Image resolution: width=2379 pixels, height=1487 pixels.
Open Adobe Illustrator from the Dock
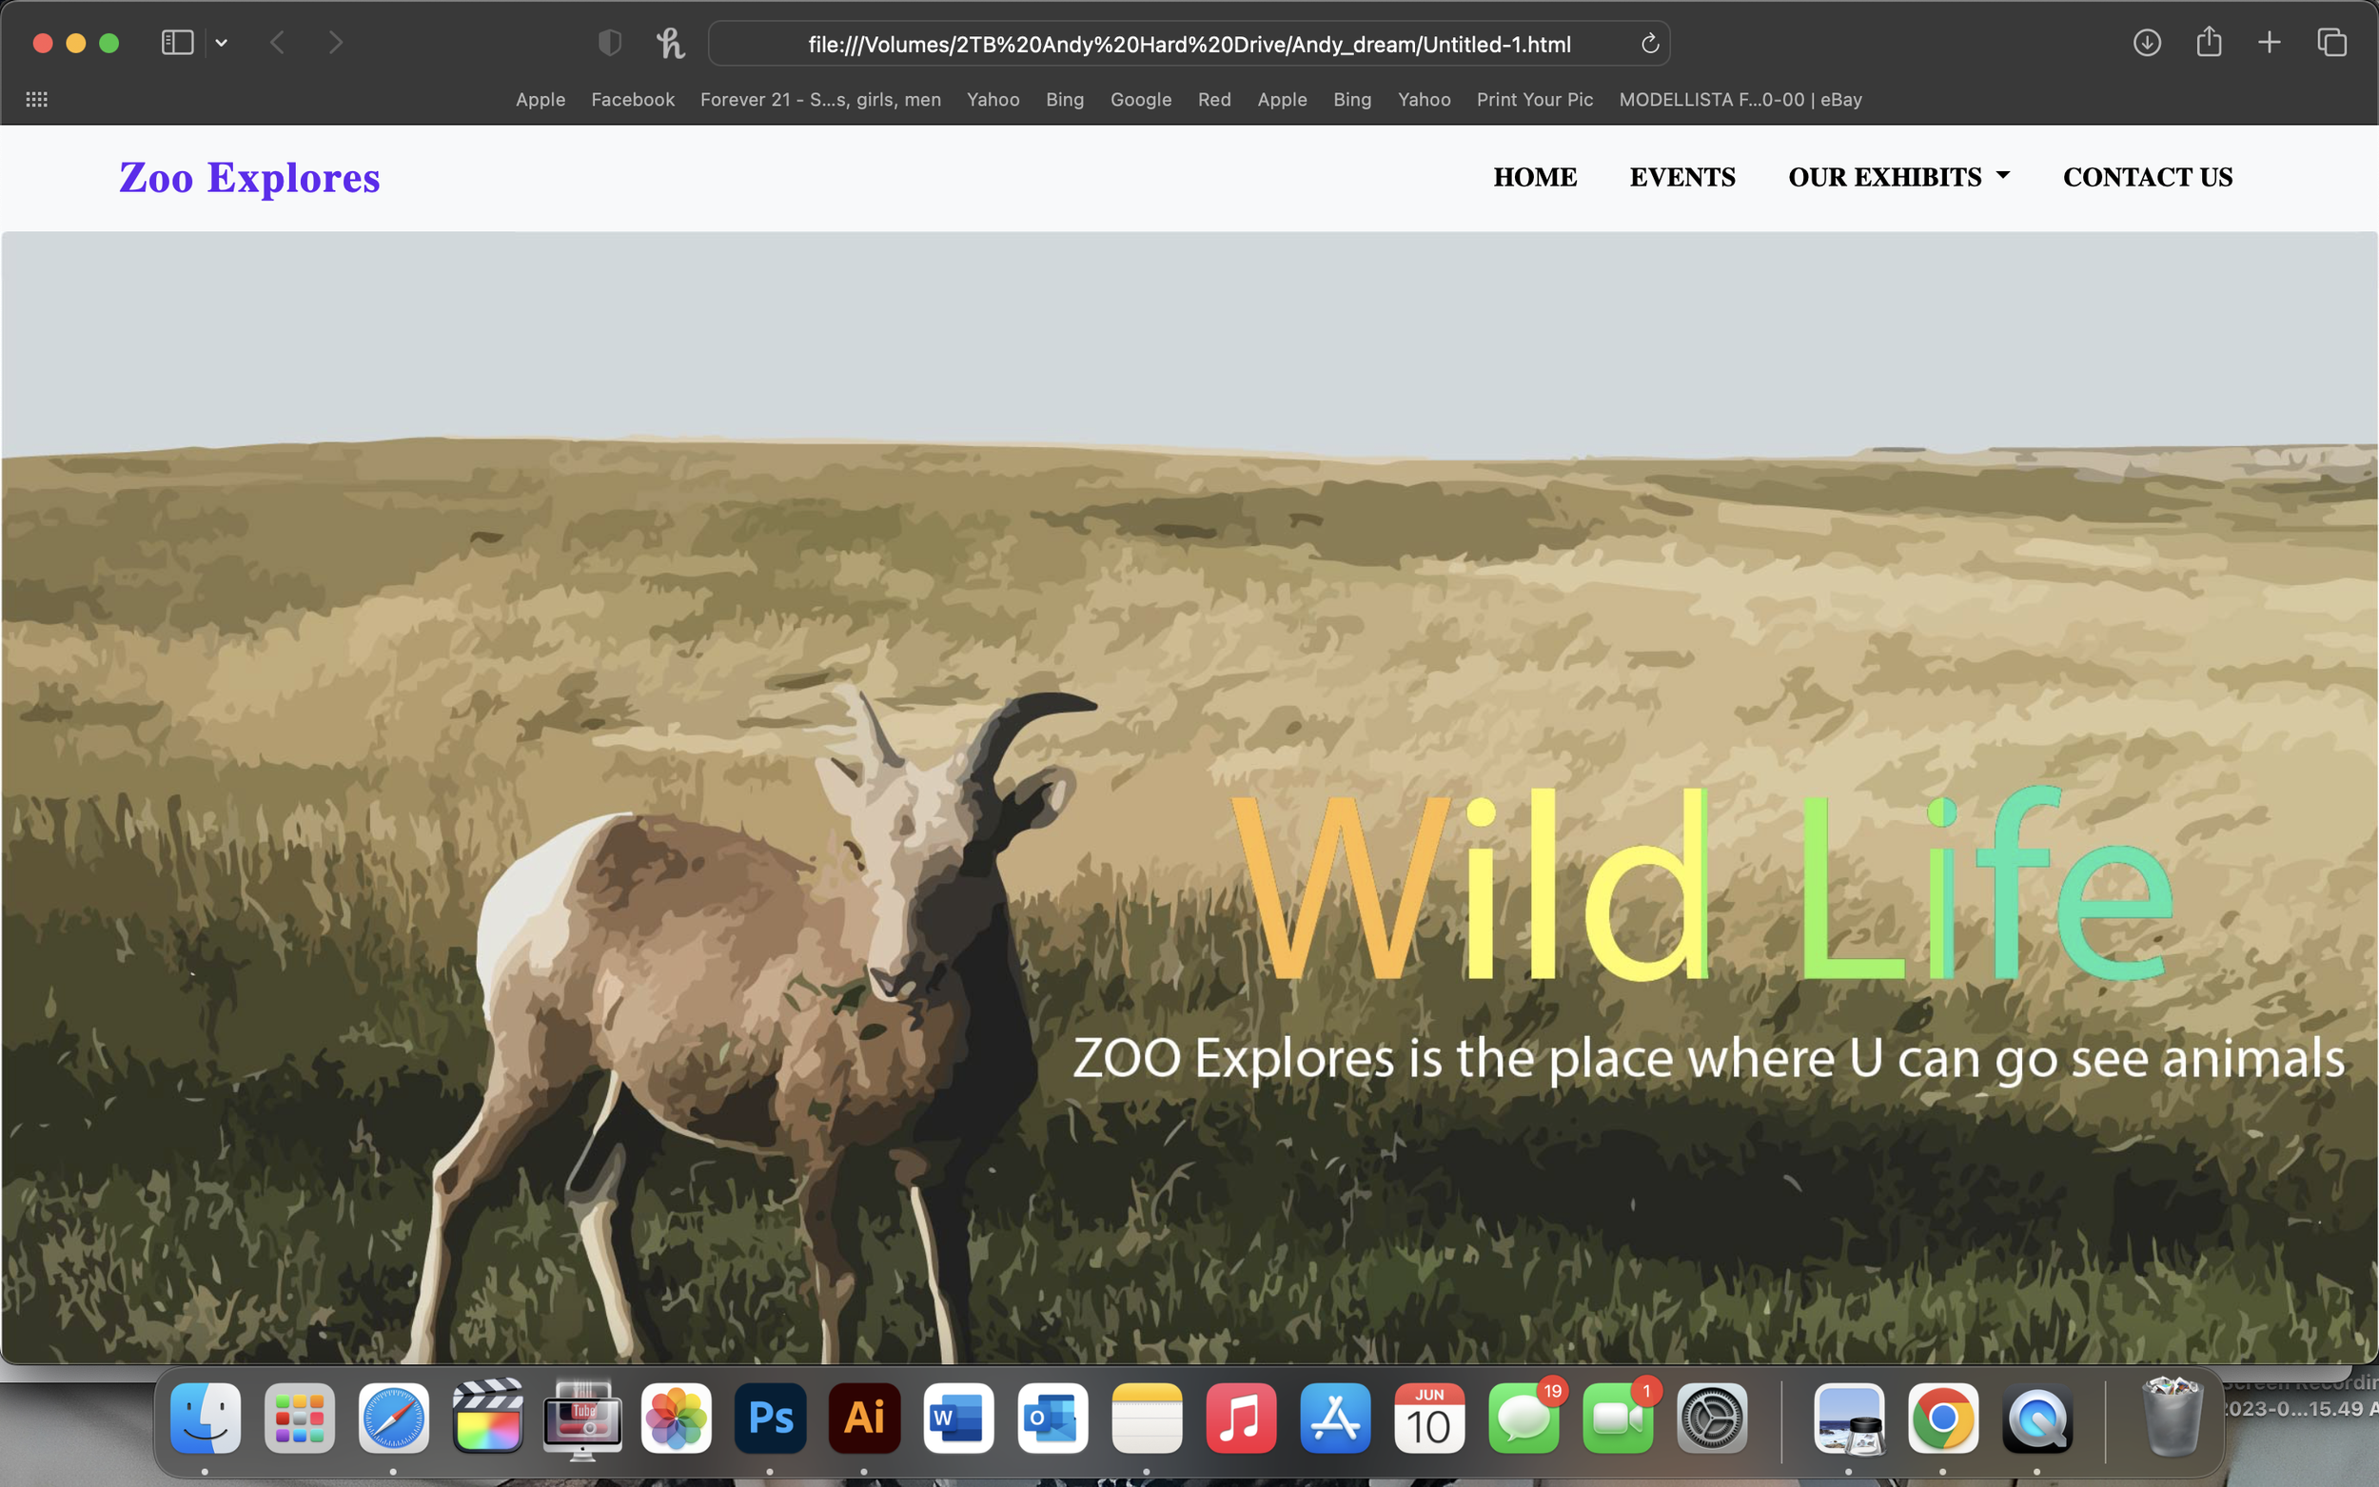pyautogui.click(x=863, y=1418)
